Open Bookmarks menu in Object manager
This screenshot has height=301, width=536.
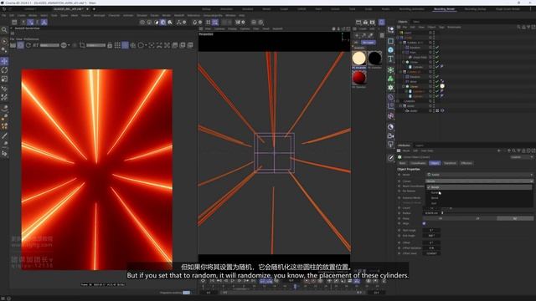coord(454,27)
